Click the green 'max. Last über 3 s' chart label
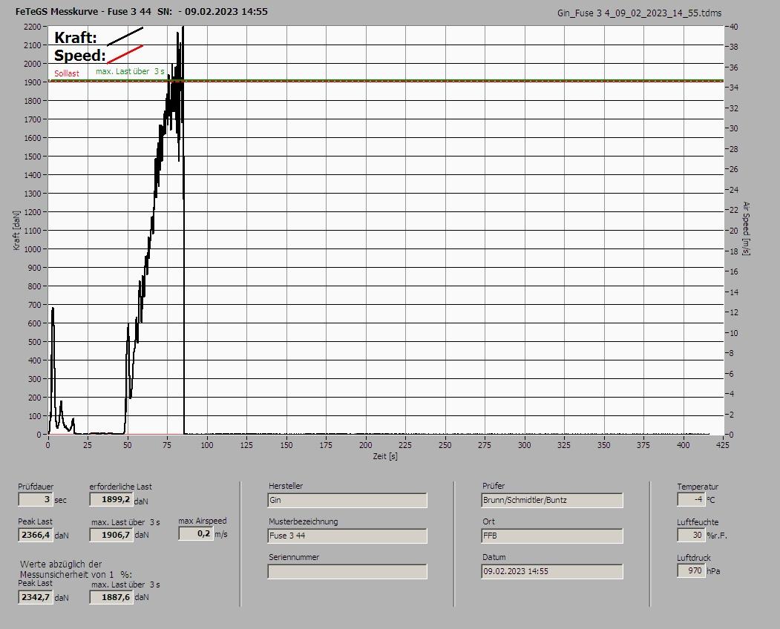Screen dimensions: 780x629 pyautogui.click(x=130, y=72)
